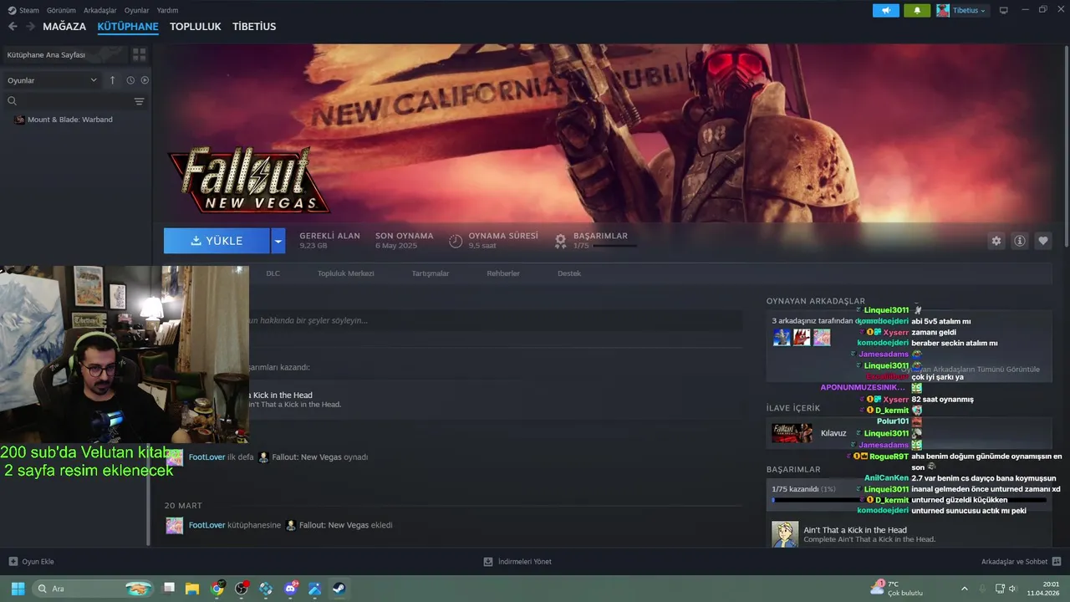Click the back navigation arrow
The width and height of the screenshot is (1070, 602).
pos(13,27)
